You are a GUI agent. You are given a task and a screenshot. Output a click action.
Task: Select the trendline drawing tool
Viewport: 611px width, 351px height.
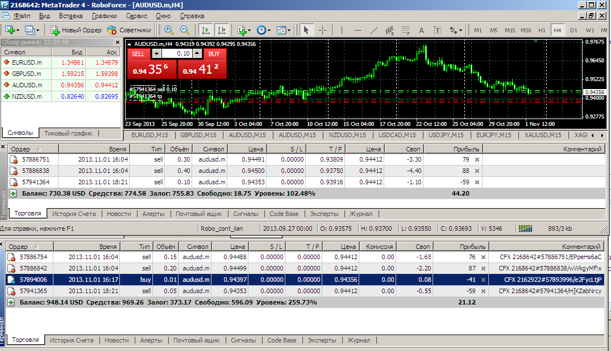pyautogui.click(x=373, y=30)
